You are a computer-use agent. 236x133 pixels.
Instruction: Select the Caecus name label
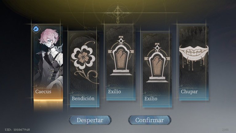pos(43,91)
